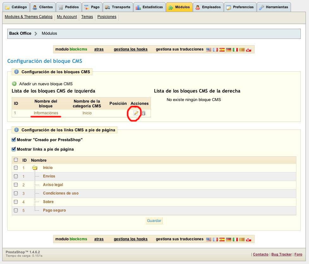309x264 pixels.
Task: Check the box for Sobre
Action: point(16,202)
